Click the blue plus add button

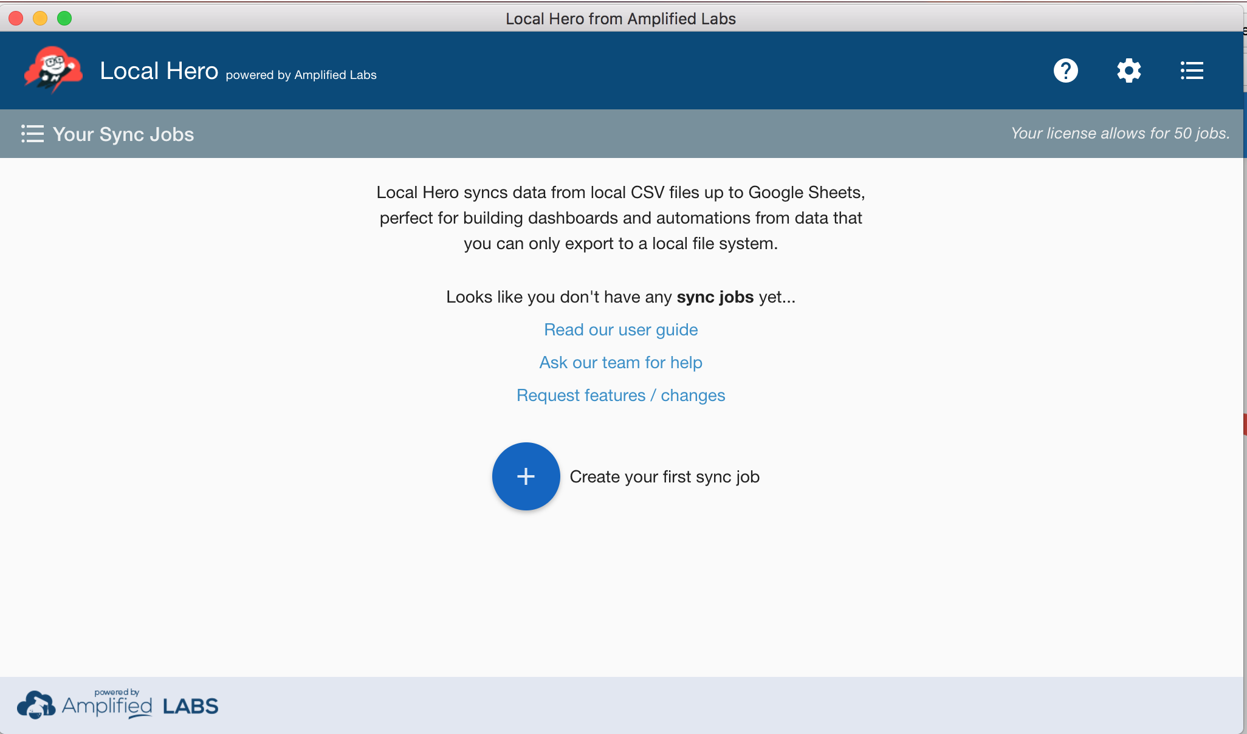[526, 476]
